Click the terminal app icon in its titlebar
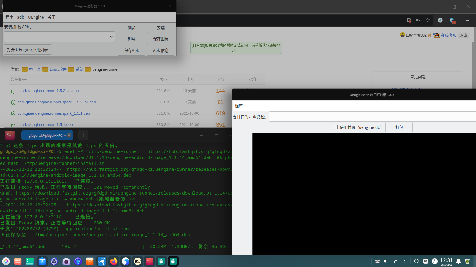476x267 pixels. tap(10, 135)
